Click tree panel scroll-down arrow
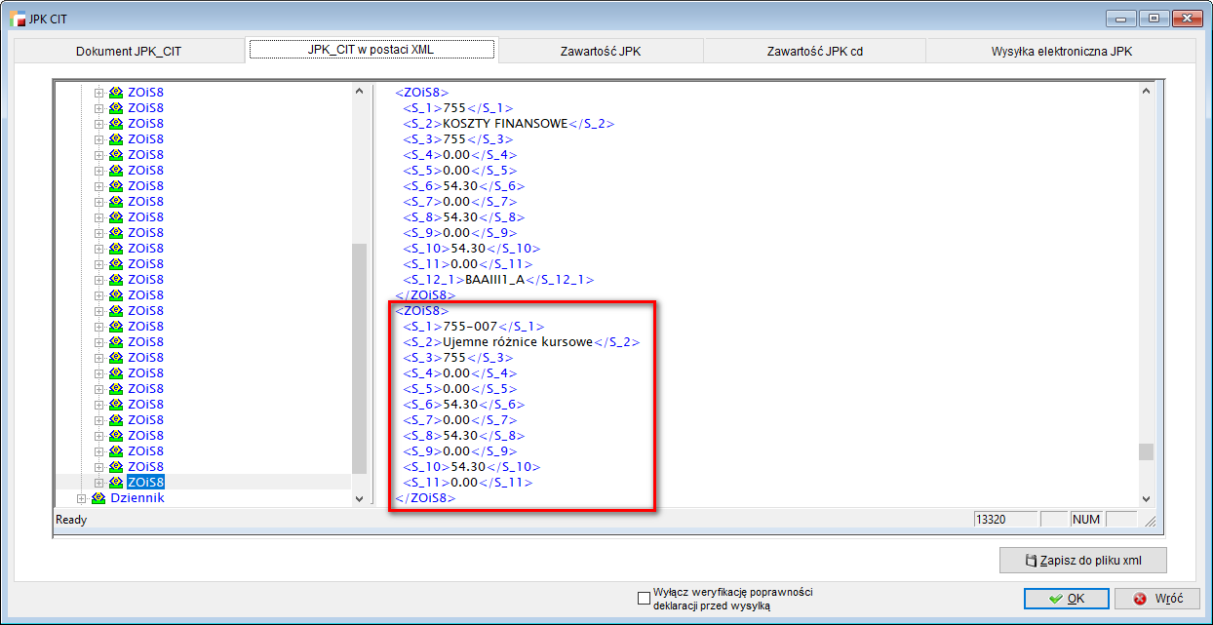Screen dimensions: 1213x625 359,498
